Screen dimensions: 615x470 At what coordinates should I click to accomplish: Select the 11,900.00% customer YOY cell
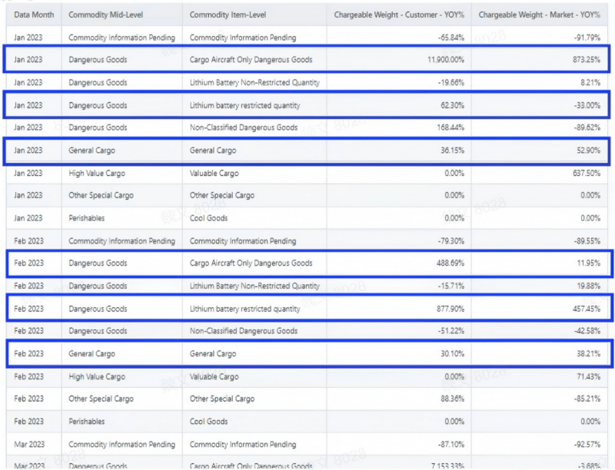pos(442,59)
